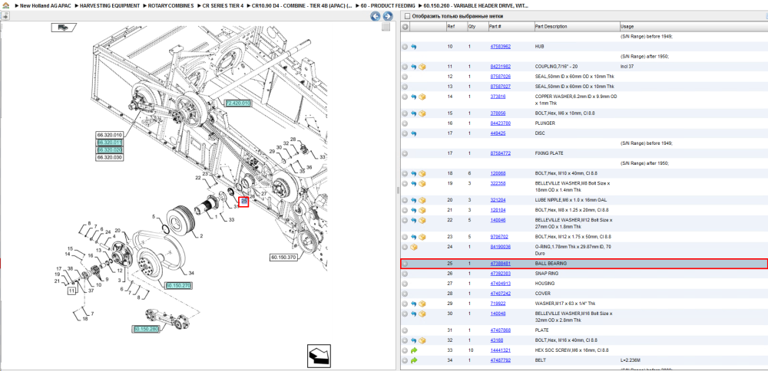This screenshot has width=768, height=371.
Task: Toggle the add circle for PLATE row
Action: pos(405,330)
